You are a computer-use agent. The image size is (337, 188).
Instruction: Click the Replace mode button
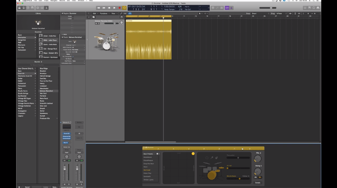click(213, 8)
